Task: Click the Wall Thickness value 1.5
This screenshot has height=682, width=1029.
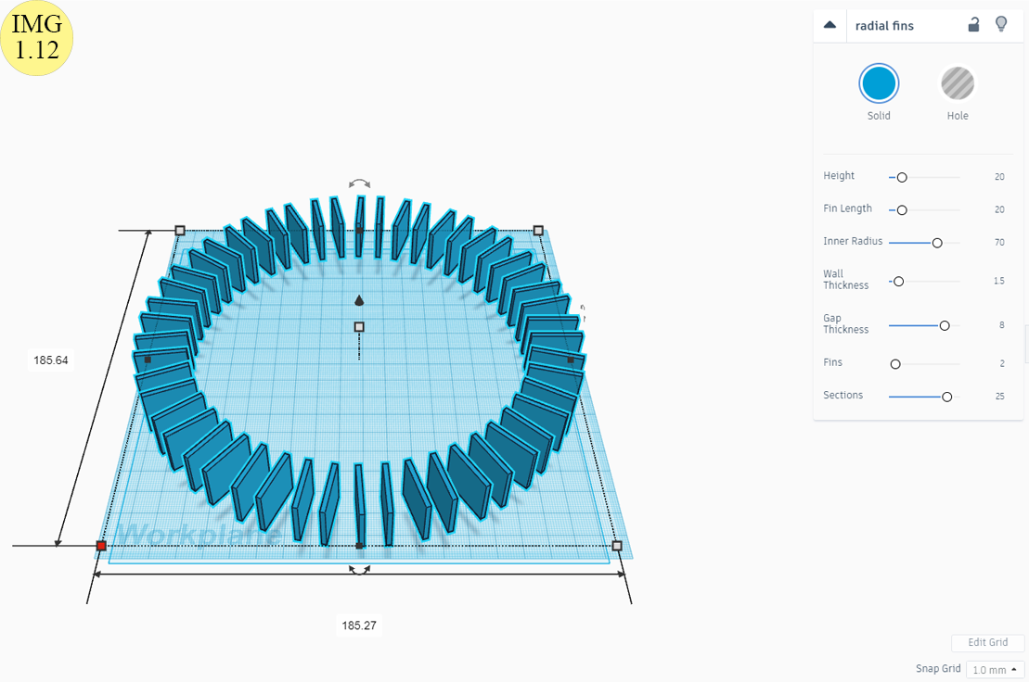Action: [x=998, y=281]
